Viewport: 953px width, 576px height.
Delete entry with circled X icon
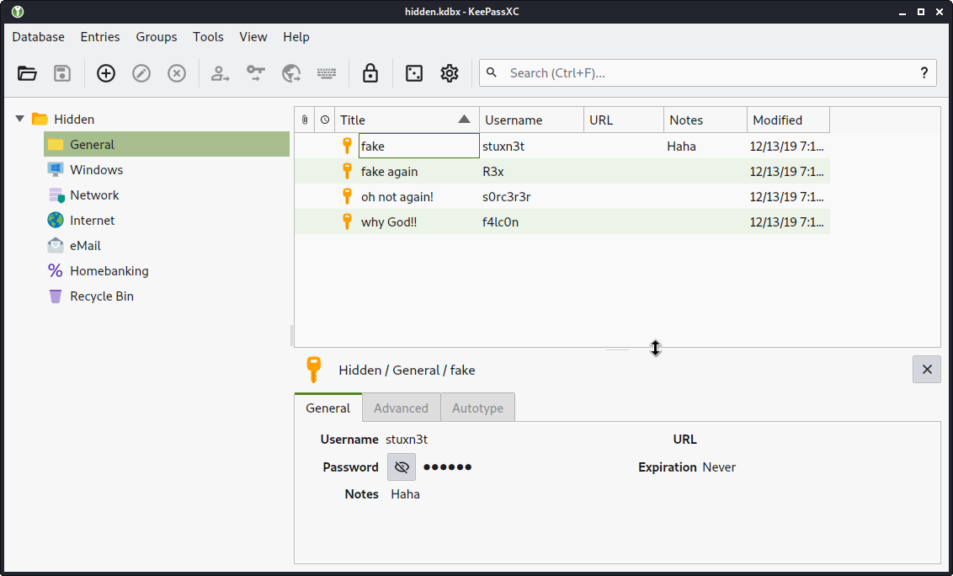coord(176,73)
